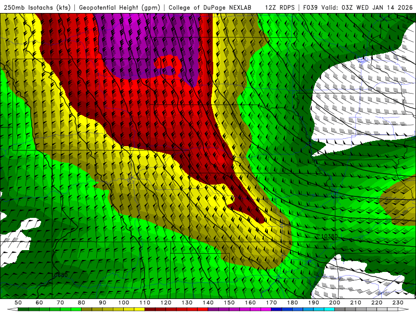Click the 10380 height contour label
This screenshot has height=312, width=416.
click(x=329, y=236)
